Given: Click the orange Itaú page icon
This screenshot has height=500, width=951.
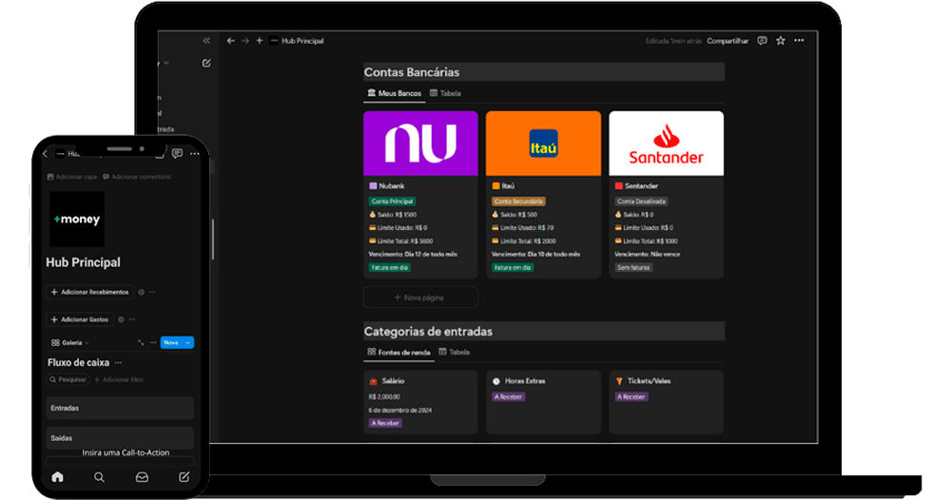Looking at the screenshot, I should pyautogui.click(x=495, y=186).
